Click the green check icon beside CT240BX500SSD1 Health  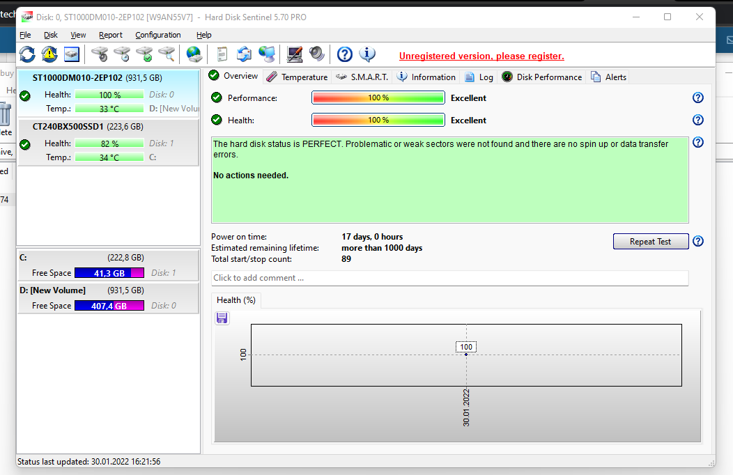[25, 145]
